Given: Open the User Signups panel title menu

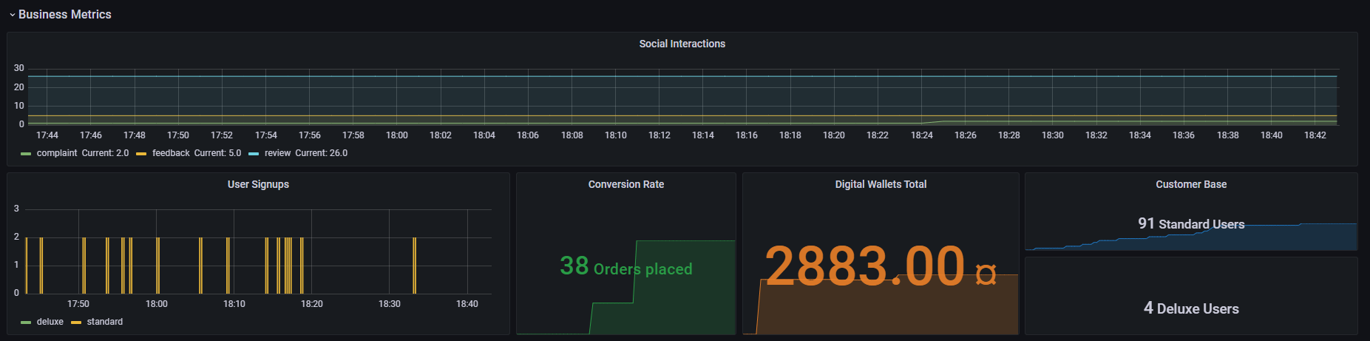Looking at the screenshot, I should point(258,184).
